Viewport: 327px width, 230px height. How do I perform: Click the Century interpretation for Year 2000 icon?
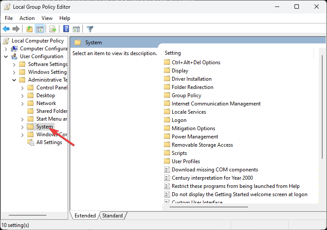click(x=167, y=178)
